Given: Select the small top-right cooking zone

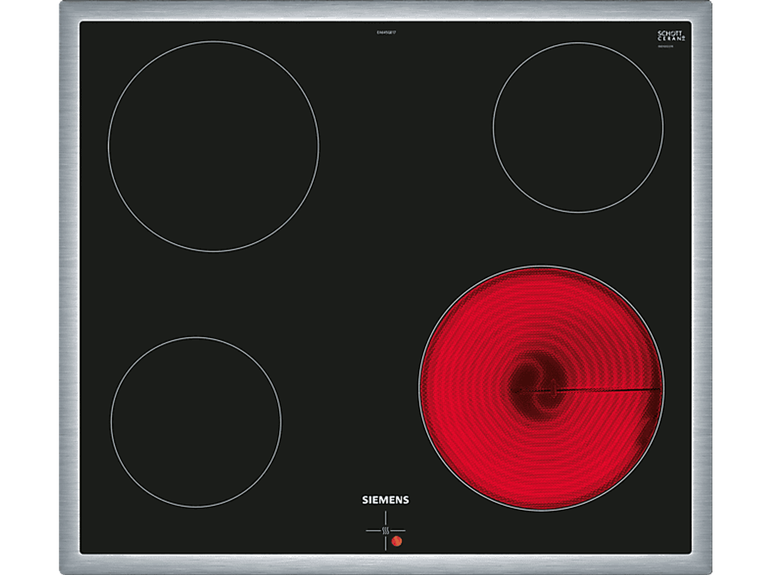Looking at the screenshot, I should (578, 127).
